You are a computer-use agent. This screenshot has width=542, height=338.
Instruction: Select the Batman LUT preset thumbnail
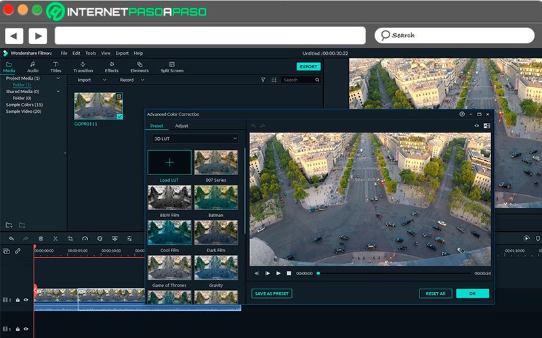(x=216, y=197)
